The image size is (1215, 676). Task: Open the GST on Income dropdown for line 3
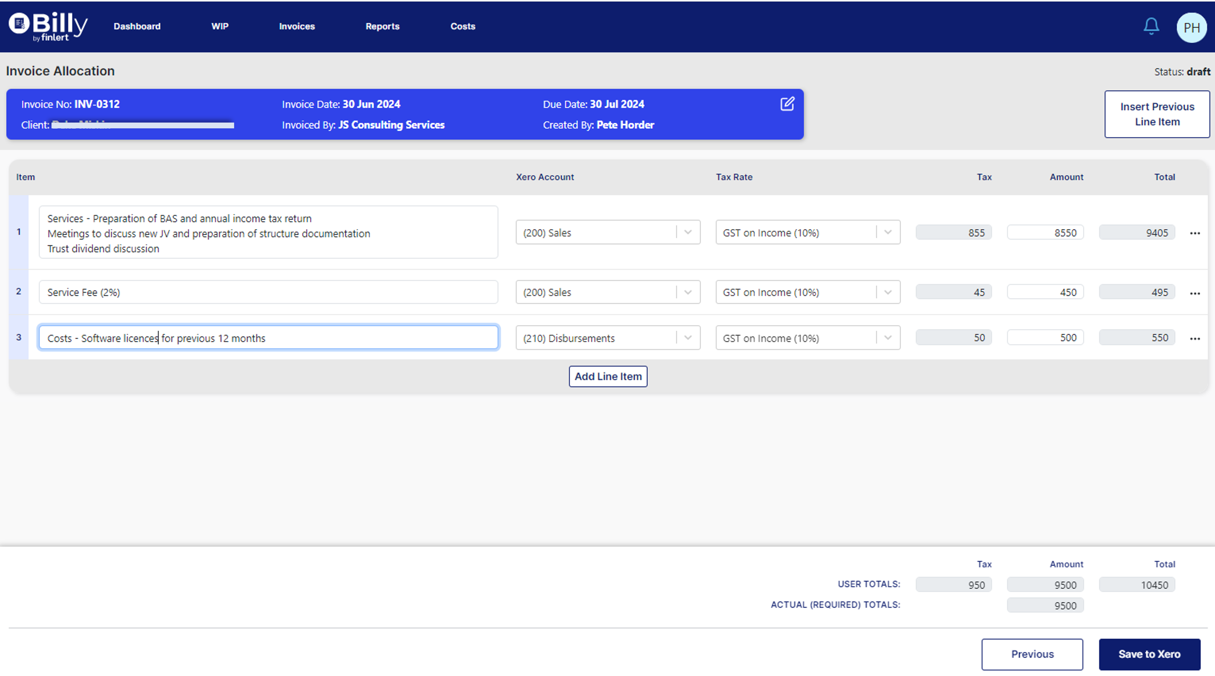click(x=888, y=338)
